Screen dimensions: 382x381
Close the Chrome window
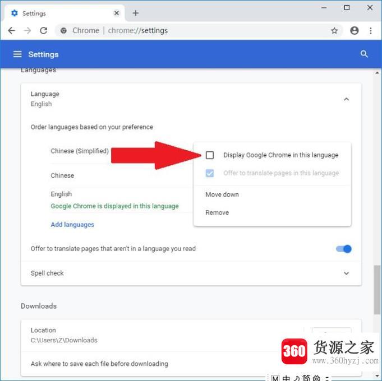pos(370,8)
